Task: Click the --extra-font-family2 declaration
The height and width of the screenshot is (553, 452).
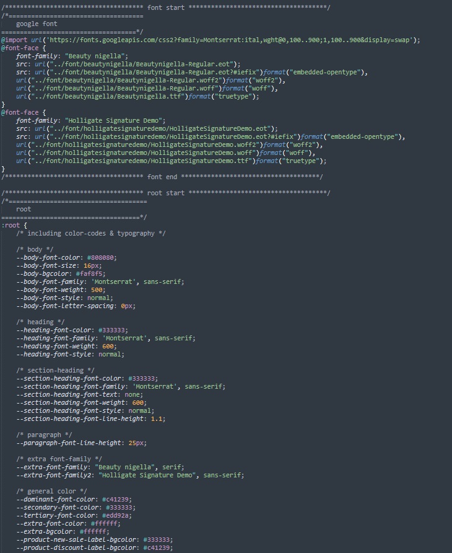Action: tap(130, 475)
